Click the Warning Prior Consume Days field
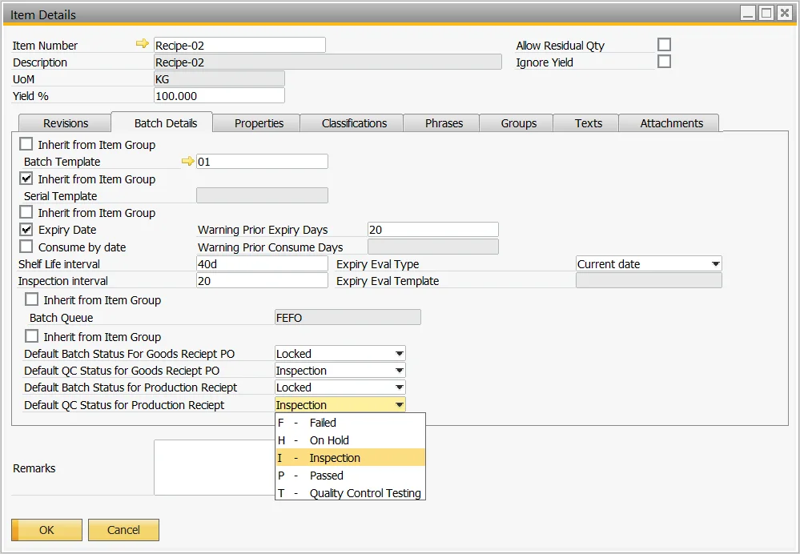This screenshot has height=554, width=800. click(432, 247)
